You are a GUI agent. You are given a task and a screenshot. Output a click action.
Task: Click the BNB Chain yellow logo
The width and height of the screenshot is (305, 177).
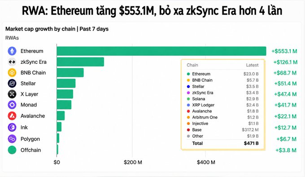pyautogui.click(x=12, y=73)
